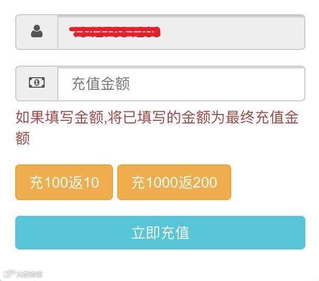Viewport: 319px width, 281px height.
Task: Click the user profile silhouette icon
Action: (x=37, y=31)
